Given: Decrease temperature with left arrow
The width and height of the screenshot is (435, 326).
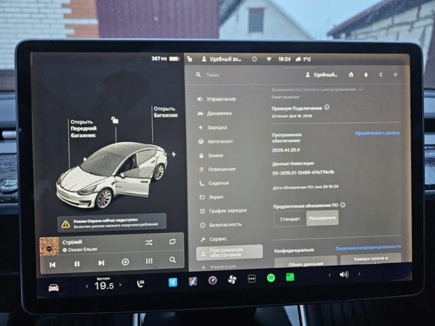Looking at the screenshot, I should click(86, 287).
